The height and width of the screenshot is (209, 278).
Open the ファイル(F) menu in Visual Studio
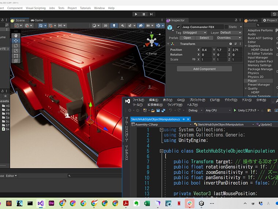138,100
